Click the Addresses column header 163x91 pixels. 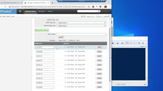coord(49,43)
